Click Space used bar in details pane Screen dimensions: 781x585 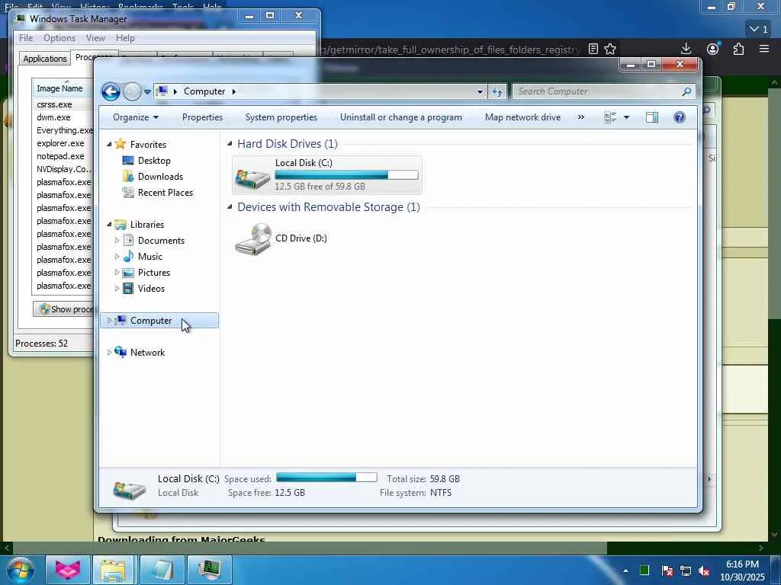point(326,478)
